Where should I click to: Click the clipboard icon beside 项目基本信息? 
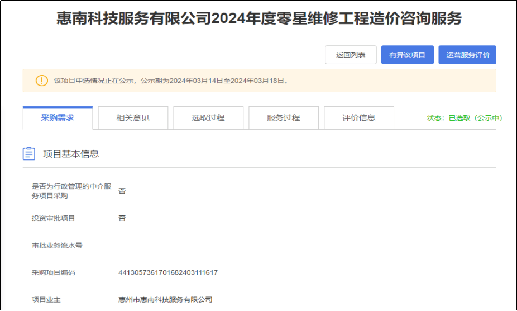(29, 154)
